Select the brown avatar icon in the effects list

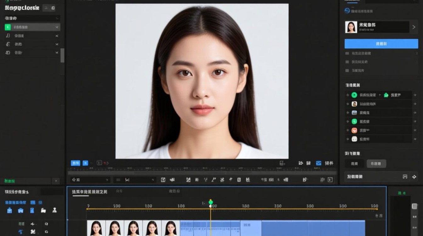[x=354, y=104]
